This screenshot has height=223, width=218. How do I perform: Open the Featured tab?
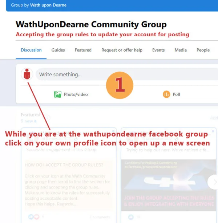(83, 50)
